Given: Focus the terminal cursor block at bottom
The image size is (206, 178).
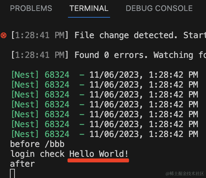Looking at the screenshot, I should tap(12, 173).
